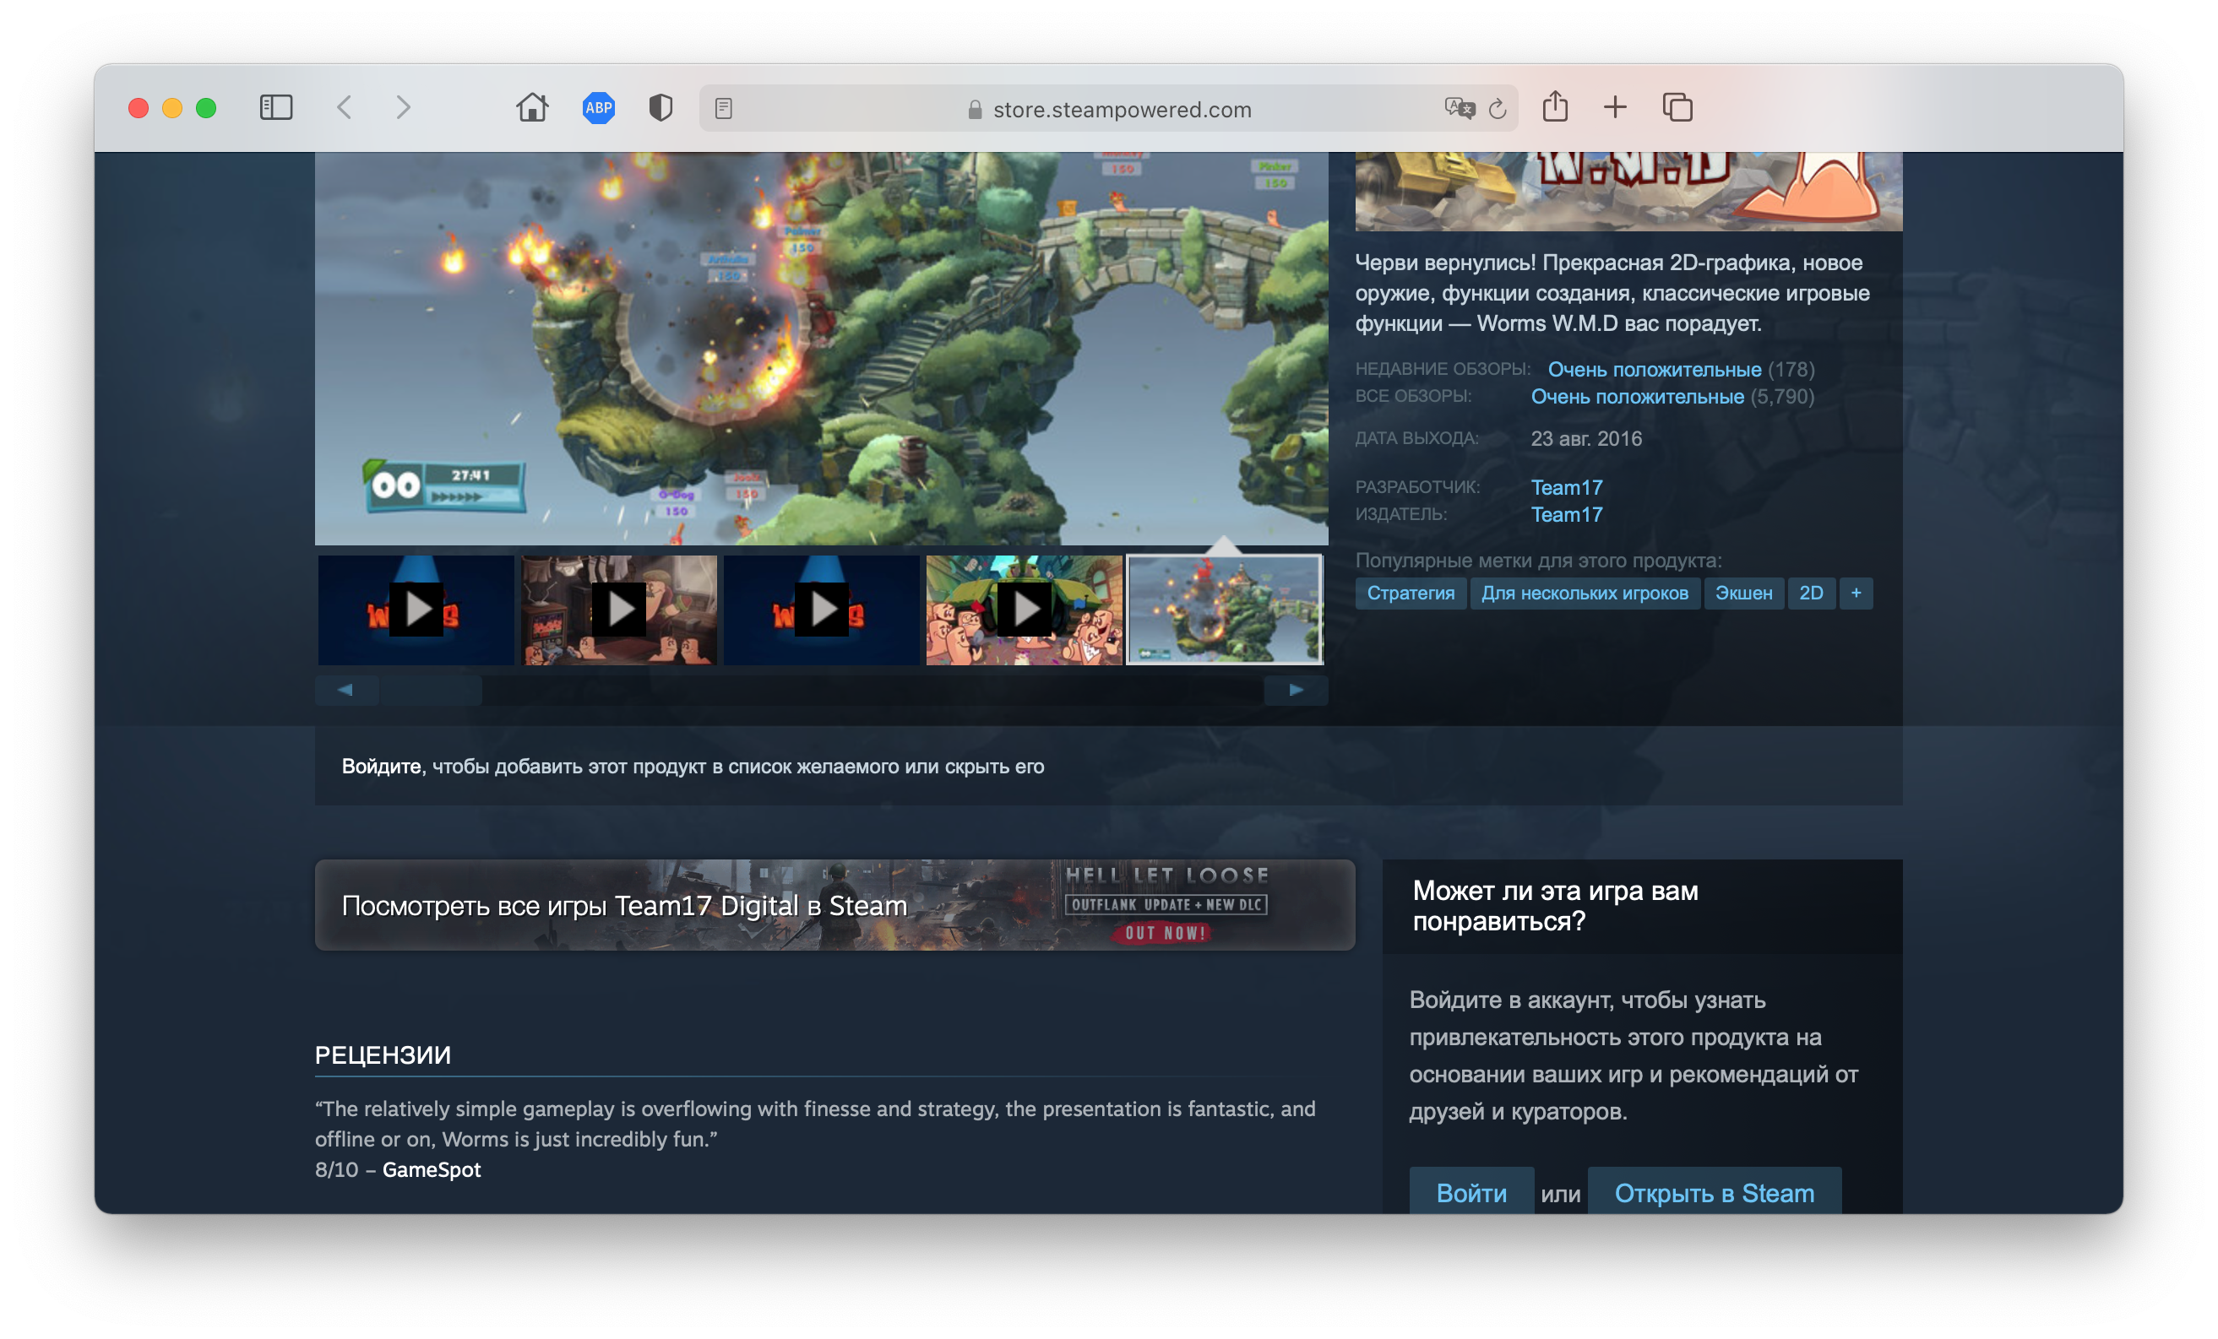
Task: Slide media strip right with arrow
Action: pyautogui.click(x=1297, y=691)
